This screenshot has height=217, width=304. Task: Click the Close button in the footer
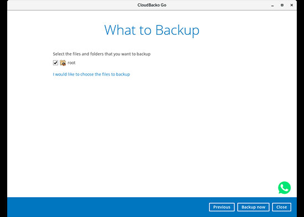[x=281, y=207]
